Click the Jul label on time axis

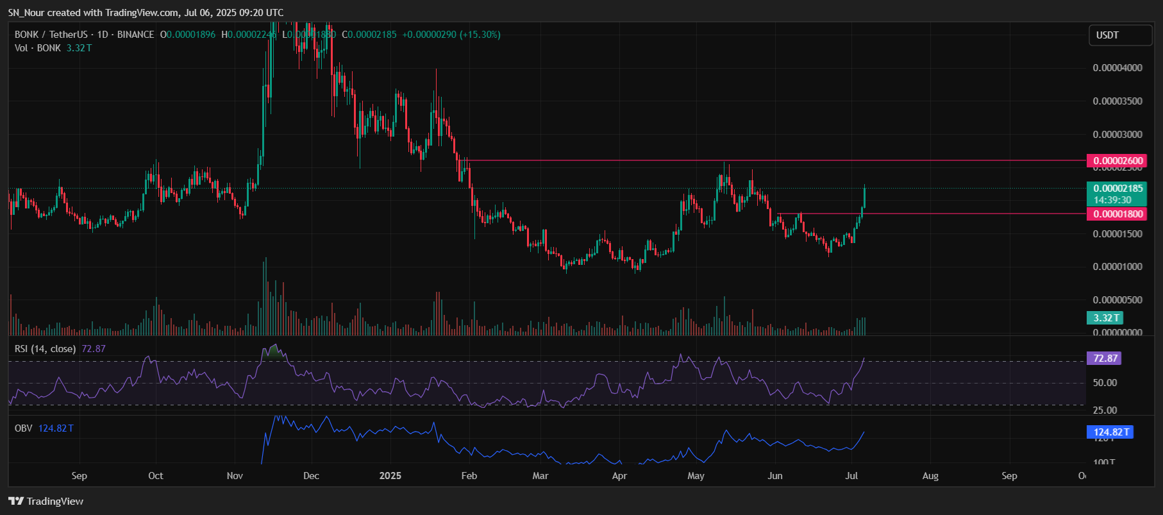[x=851, y=476]
